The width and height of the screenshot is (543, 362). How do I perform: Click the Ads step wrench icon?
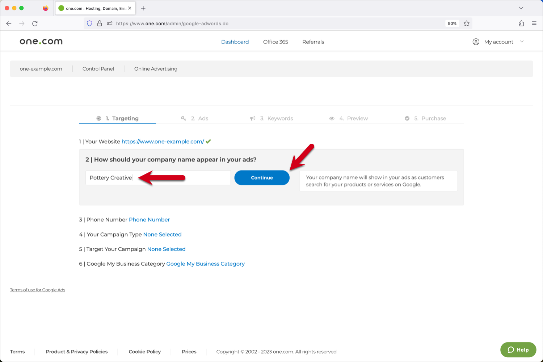tap(184, 118)
